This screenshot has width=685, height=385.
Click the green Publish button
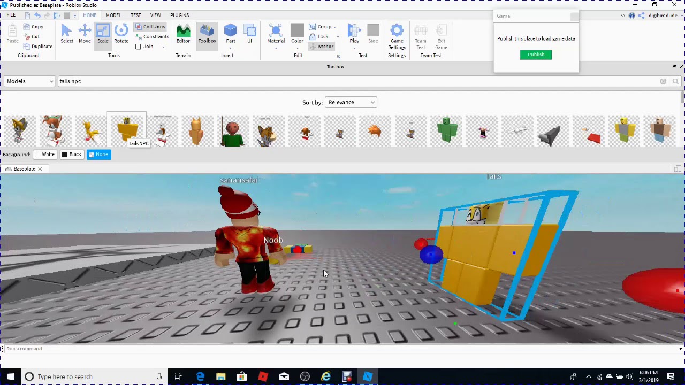[536, 55]
